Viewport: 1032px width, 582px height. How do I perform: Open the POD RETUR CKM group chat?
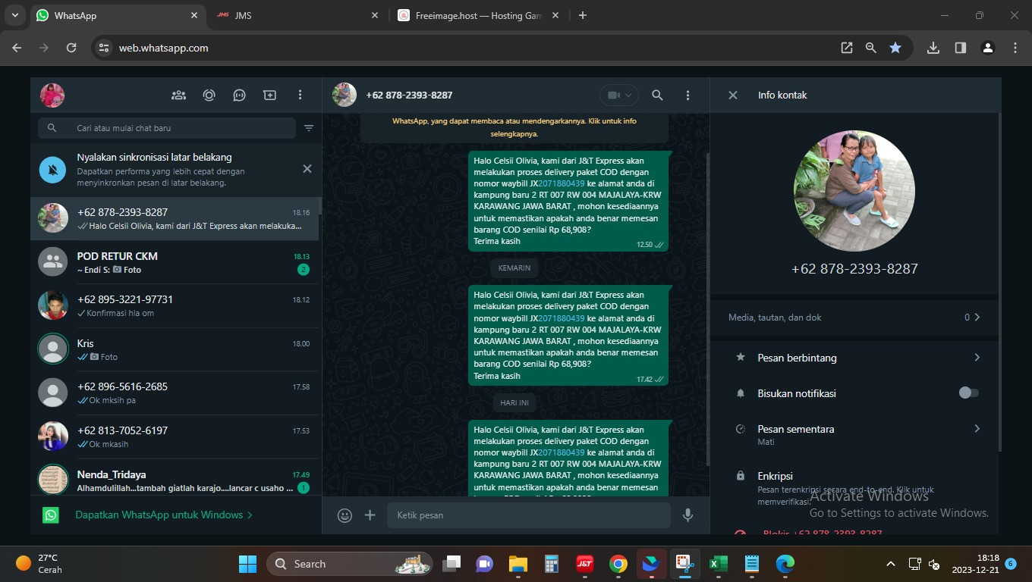[175, 262]
